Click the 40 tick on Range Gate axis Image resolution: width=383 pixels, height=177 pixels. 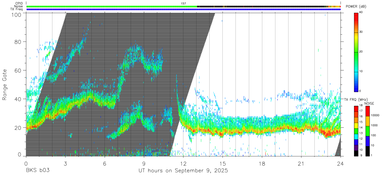click(18, 99)
